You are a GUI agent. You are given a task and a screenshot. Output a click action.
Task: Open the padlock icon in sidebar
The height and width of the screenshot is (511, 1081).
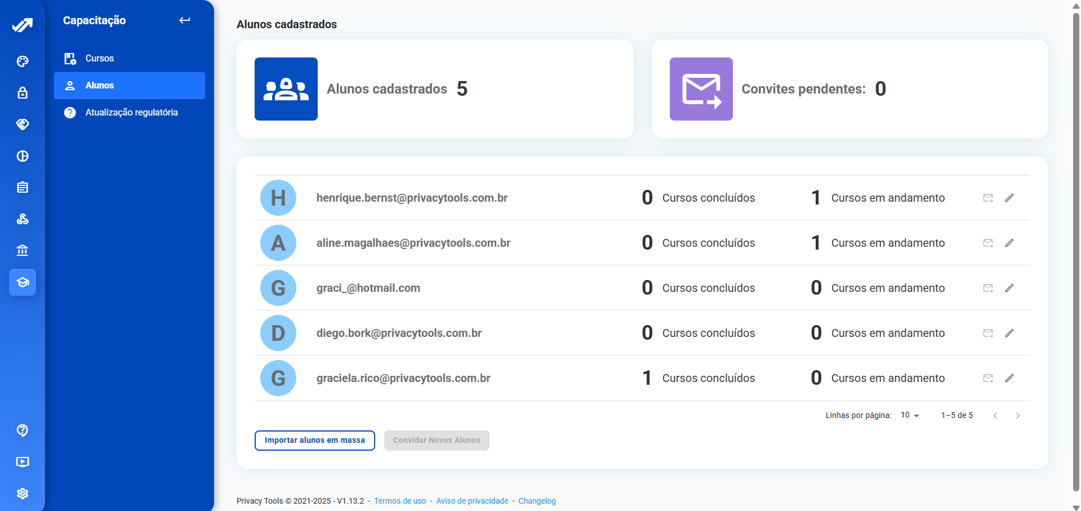pyautogui.click(x=23, y=93)
